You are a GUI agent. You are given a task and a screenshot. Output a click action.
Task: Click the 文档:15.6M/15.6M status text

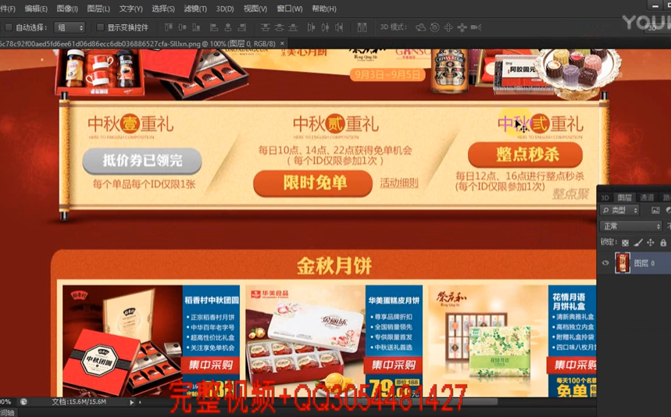79,402
